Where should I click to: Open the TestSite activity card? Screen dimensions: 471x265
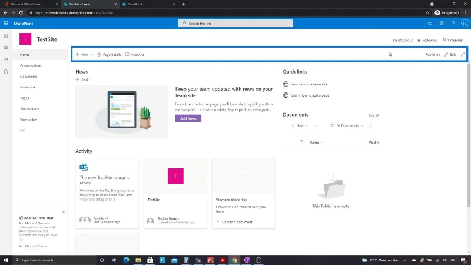click(175, 194)
